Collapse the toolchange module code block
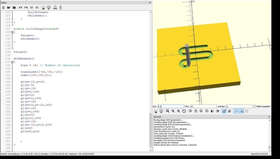Image resolution: width=280 pixels, height=159 pixels. [x=12, y=32]
